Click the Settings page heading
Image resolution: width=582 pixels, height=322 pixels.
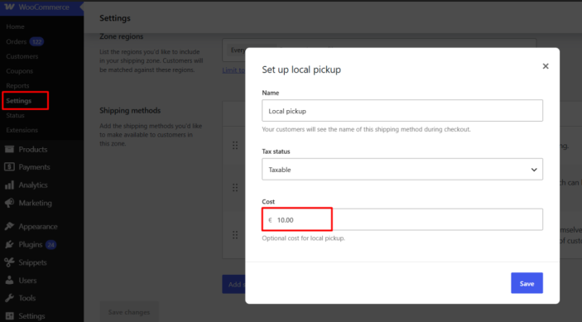[x=115, y=18]
